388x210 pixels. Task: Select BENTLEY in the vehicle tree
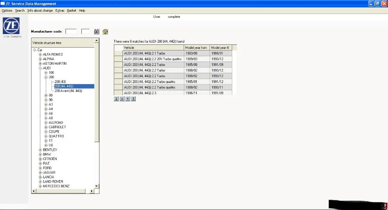(x=50, y=150)
